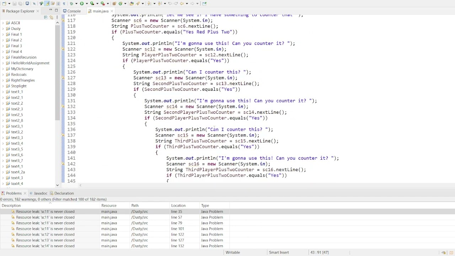Switch to the Console tab
Image resolution: width=455 pixels, height=256 pixels.
click(x=72, y=11)
